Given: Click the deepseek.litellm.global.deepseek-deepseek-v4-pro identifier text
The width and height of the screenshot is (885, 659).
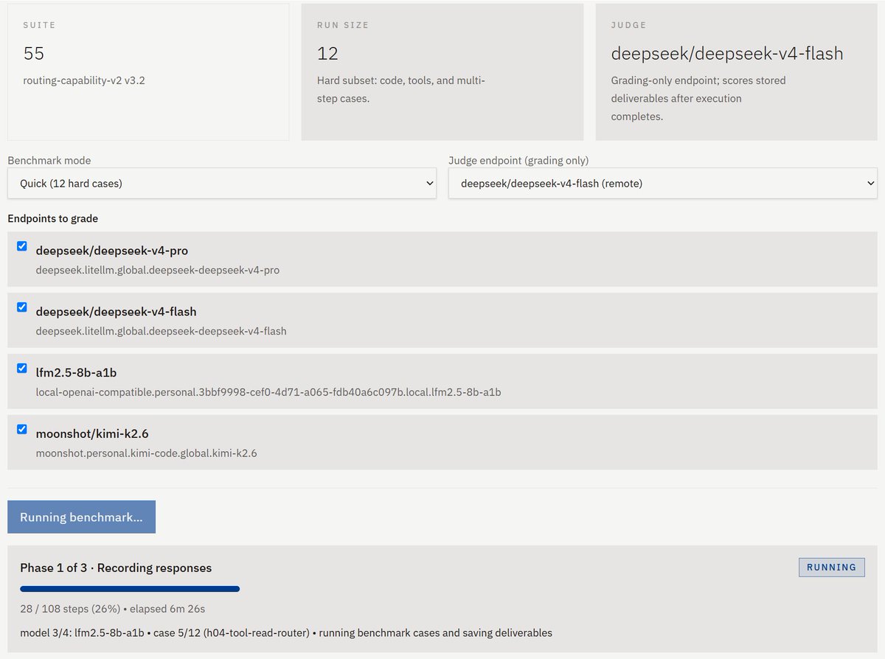Looking at the screenshot, I should (x=158, y=270).
